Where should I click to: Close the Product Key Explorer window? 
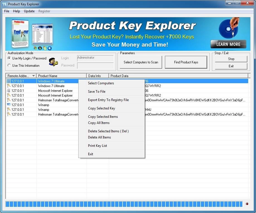tap(247, 3)
